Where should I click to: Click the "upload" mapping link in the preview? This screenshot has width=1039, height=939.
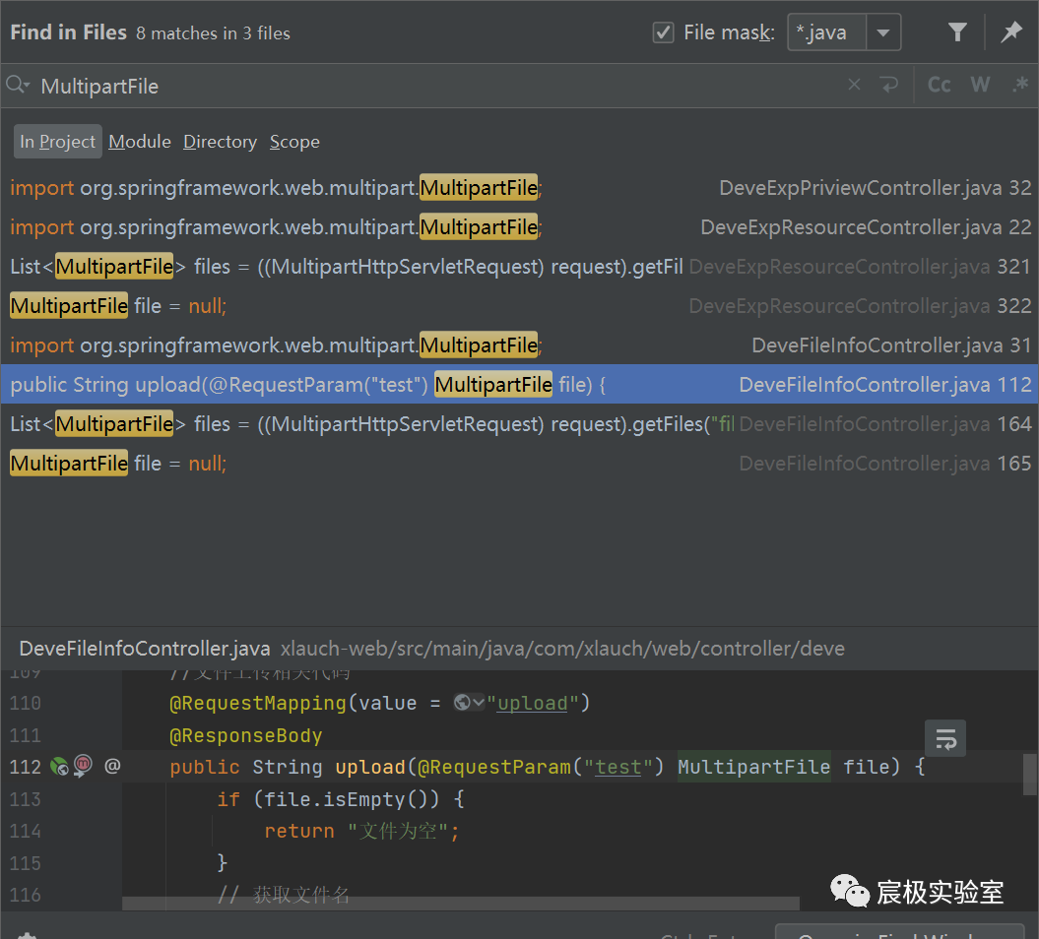533,703
